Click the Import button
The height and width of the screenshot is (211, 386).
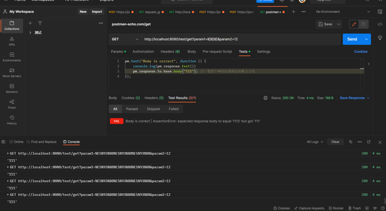(97, 12)
